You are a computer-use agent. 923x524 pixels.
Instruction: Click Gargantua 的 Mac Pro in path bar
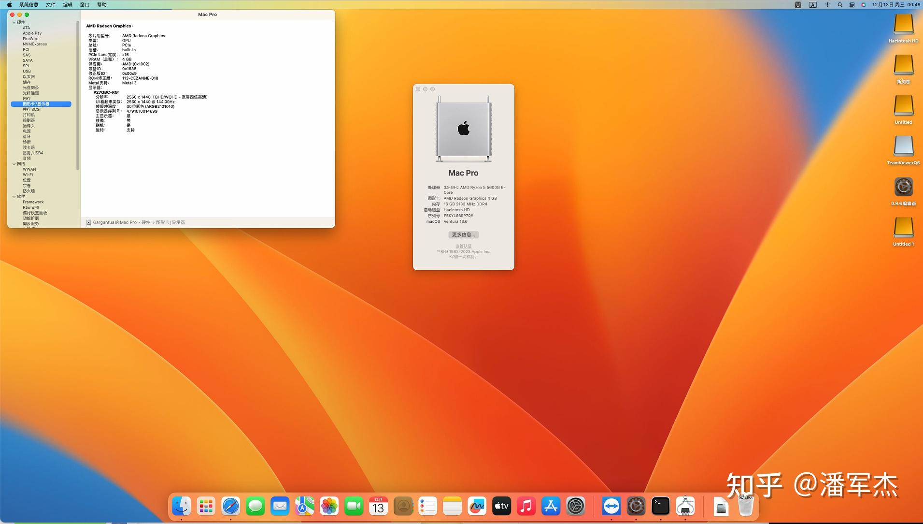click(114, 222)
